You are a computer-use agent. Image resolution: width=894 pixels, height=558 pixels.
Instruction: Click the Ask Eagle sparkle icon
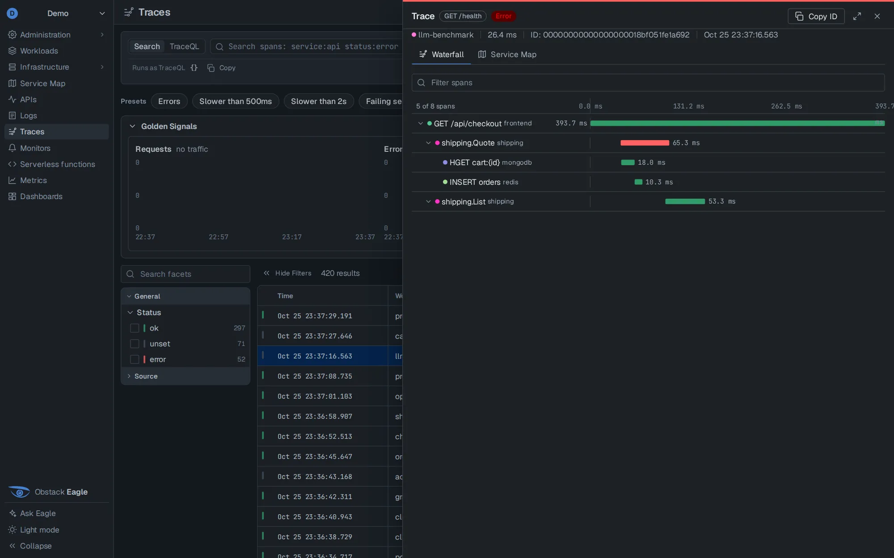[12, 513]
